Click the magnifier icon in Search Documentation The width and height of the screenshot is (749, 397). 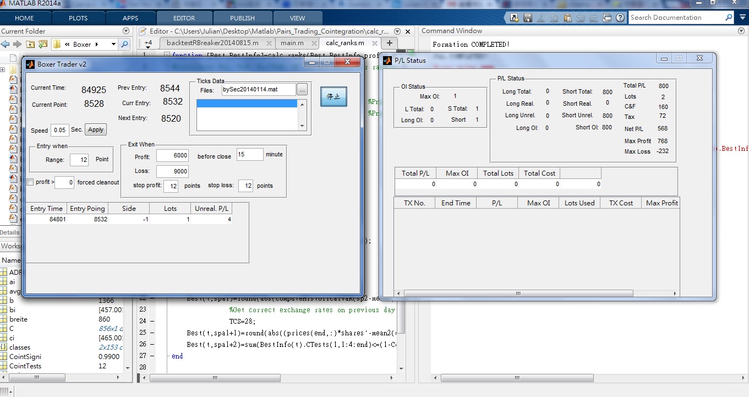click(x=729, y=18)
